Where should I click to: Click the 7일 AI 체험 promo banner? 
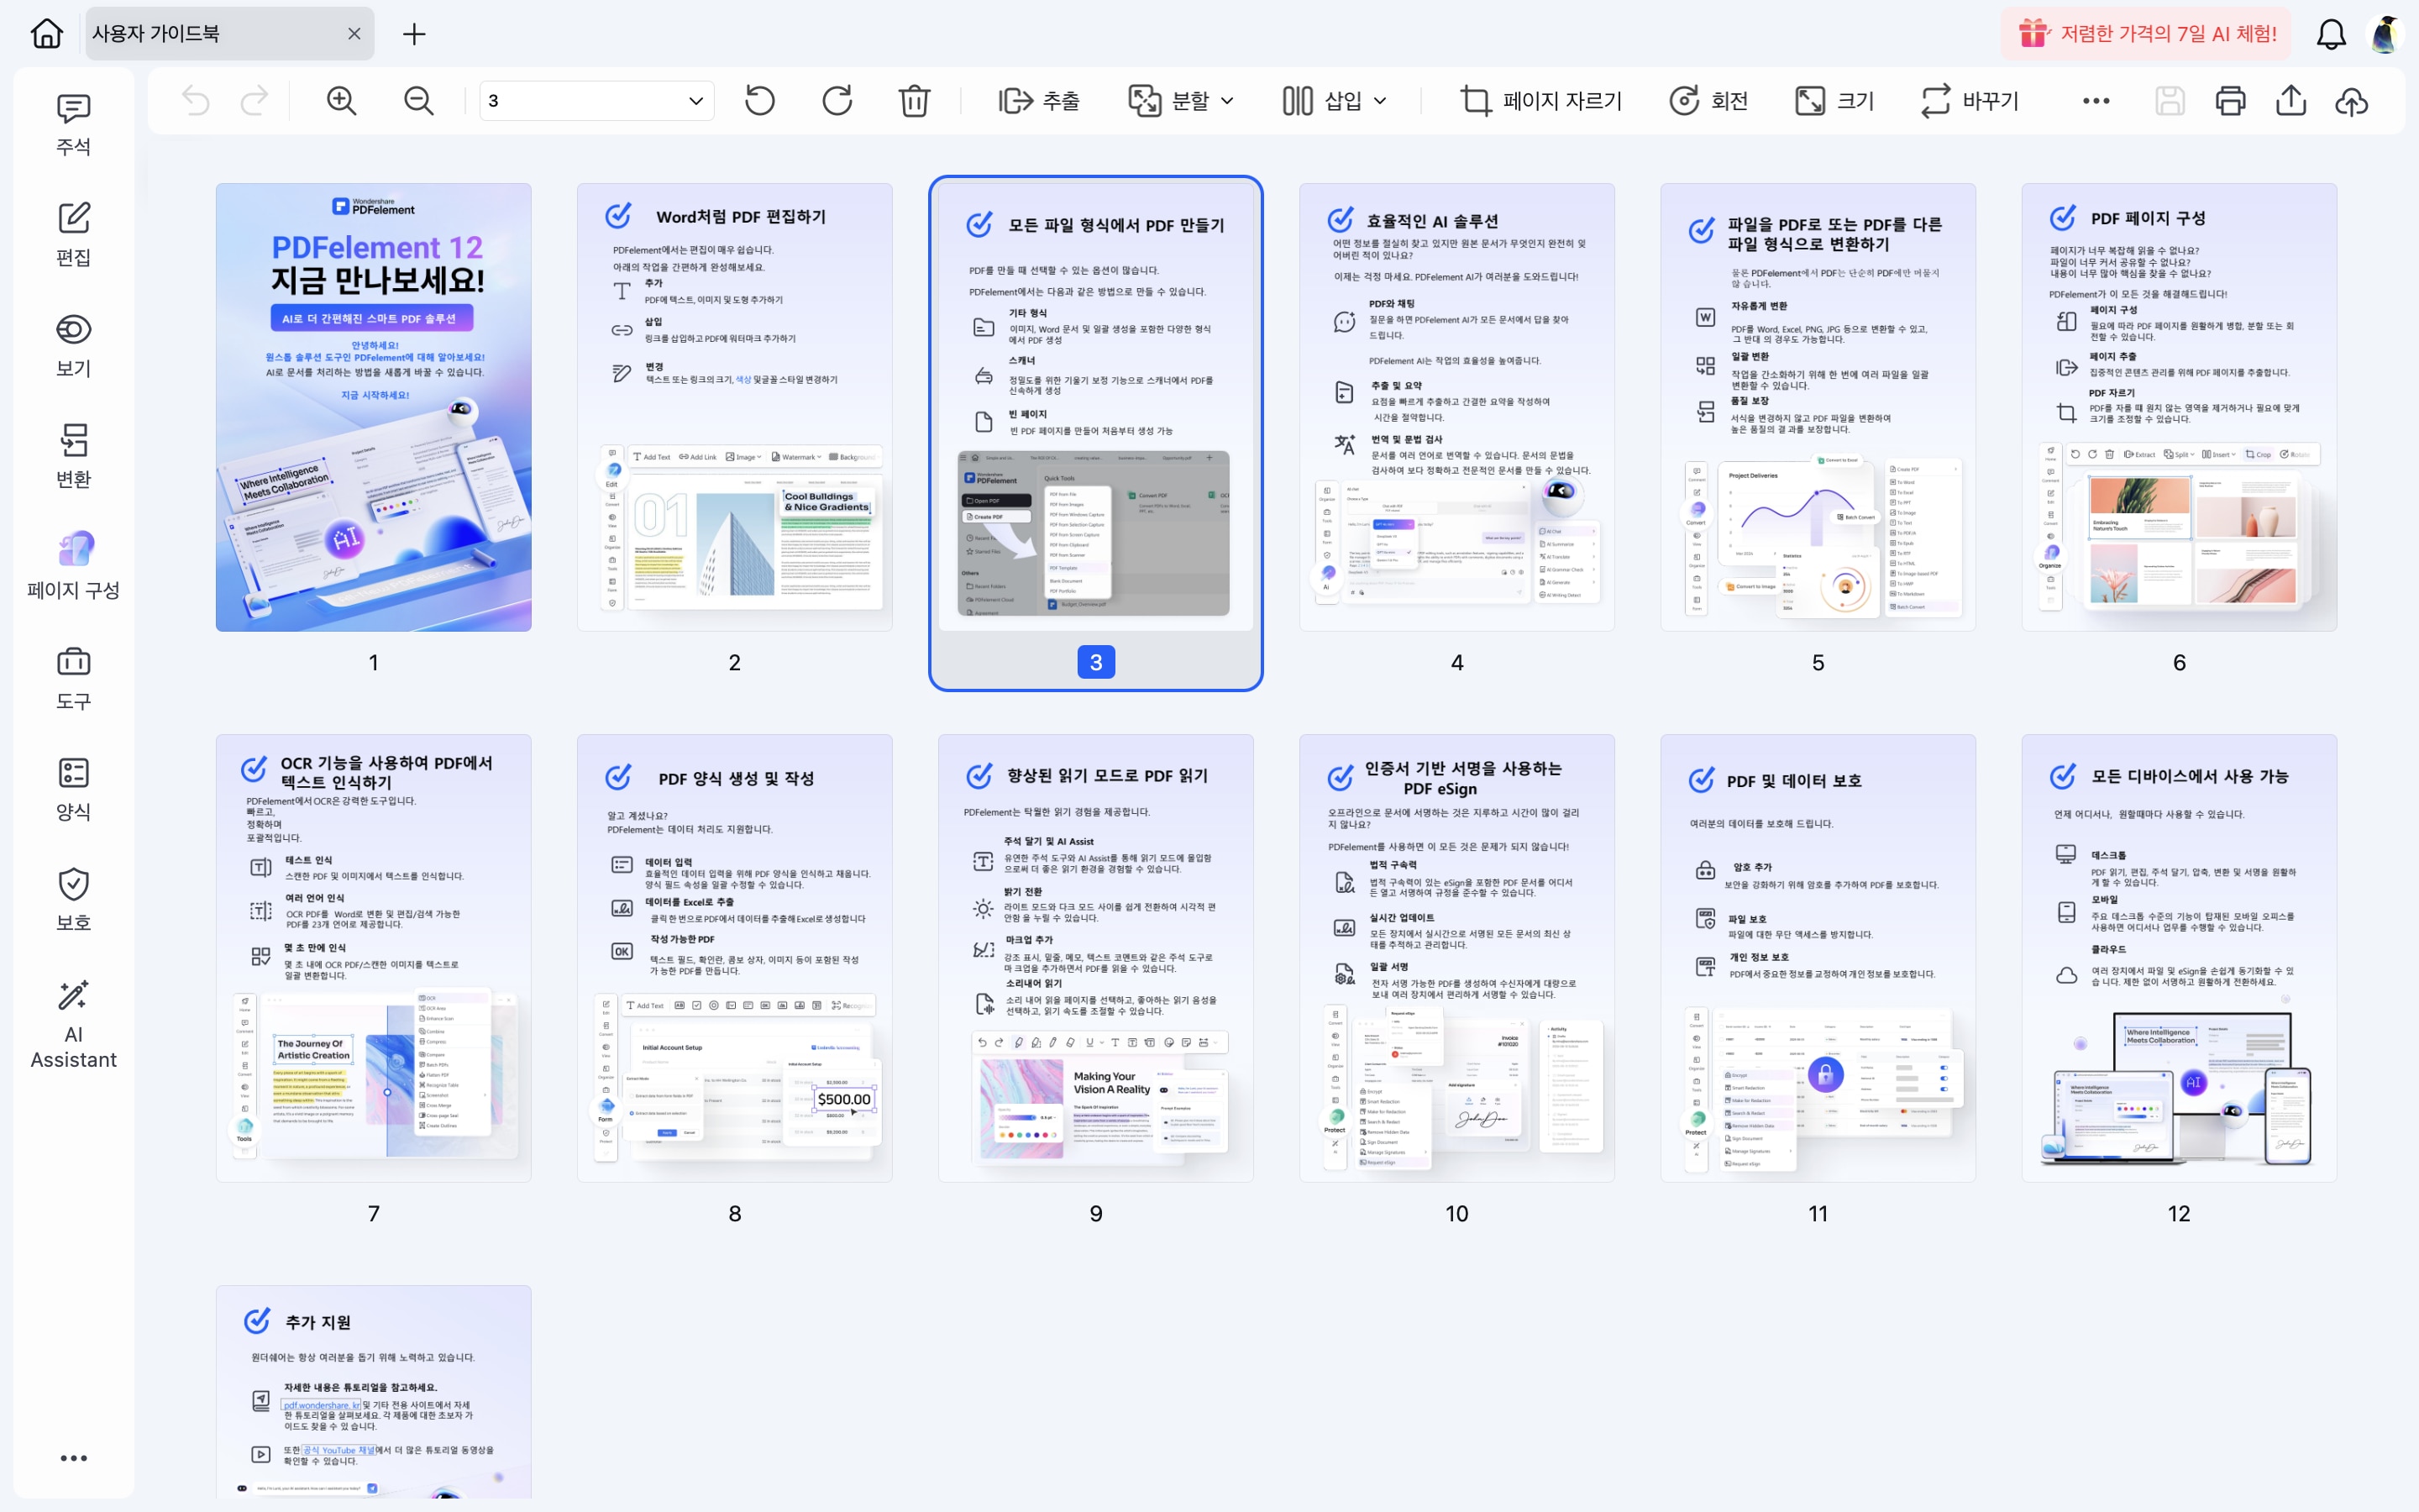(2147, 34)
